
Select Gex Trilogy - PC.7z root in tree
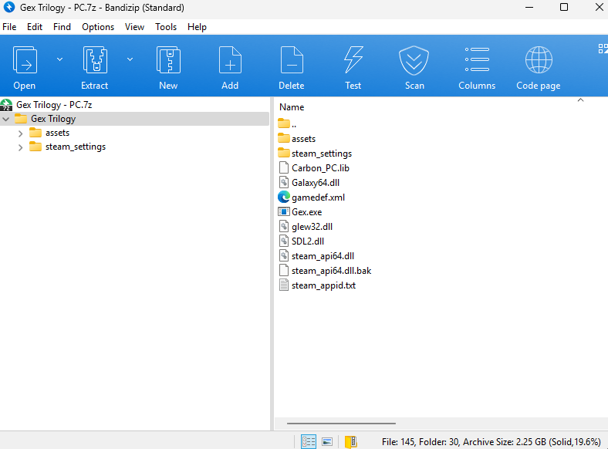(54, 105)
